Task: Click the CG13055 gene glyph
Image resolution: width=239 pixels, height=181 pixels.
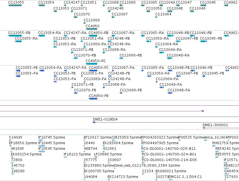Action: coord(15,5)
